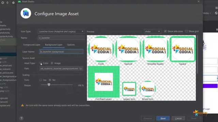Select er_background.xml in the project tree
This screenshot has height=122, width=218.
8,76
